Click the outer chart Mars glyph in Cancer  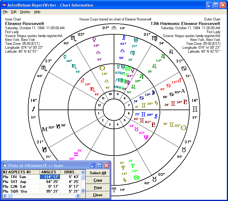click(180, 80)
